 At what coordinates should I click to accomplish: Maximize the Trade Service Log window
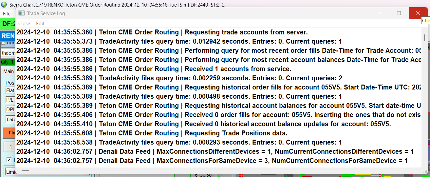399,13
